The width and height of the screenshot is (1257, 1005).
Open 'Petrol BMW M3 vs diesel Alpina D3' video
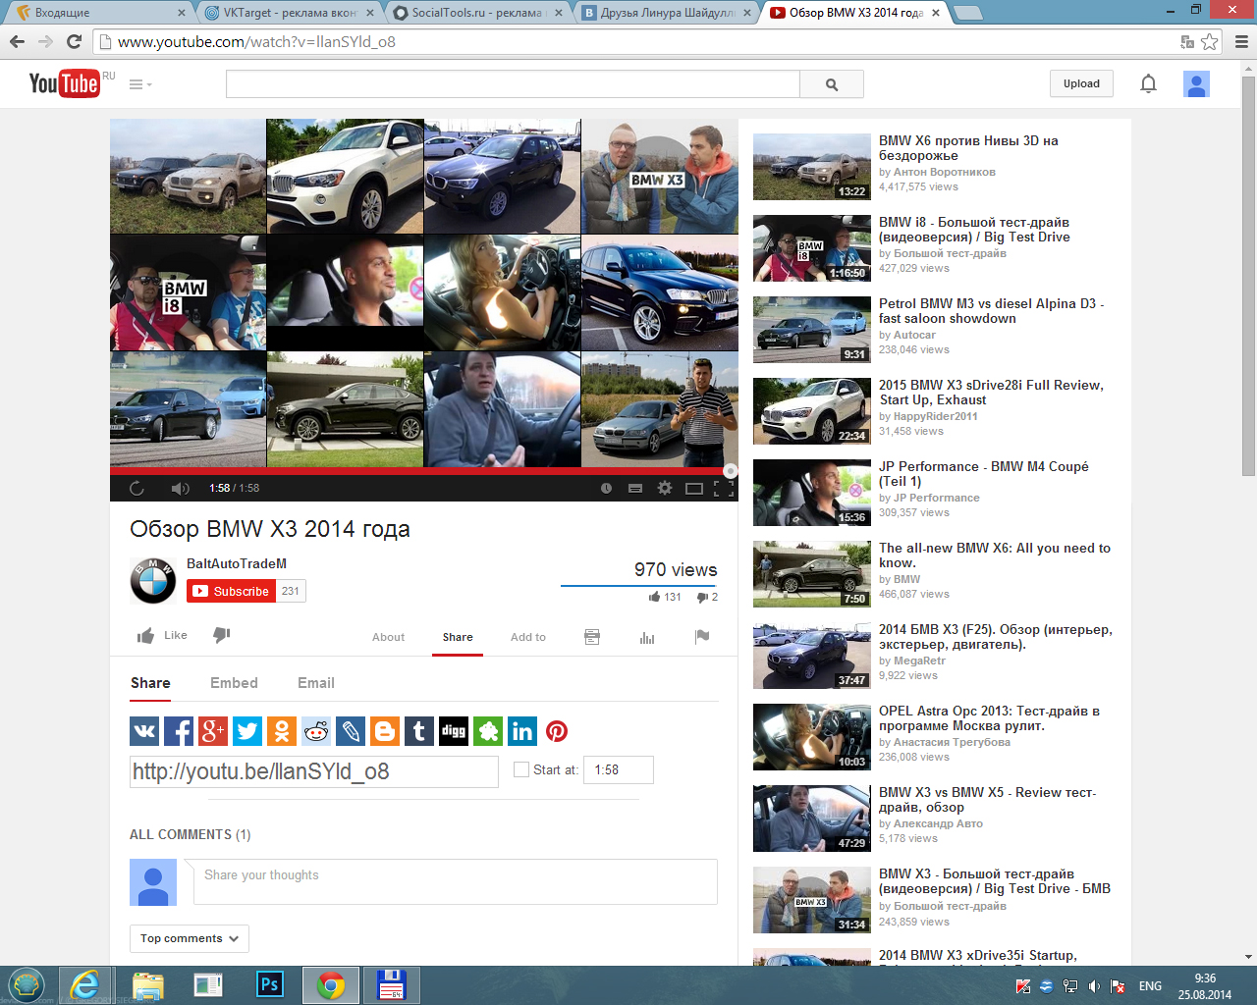click(x=991, y=311)
